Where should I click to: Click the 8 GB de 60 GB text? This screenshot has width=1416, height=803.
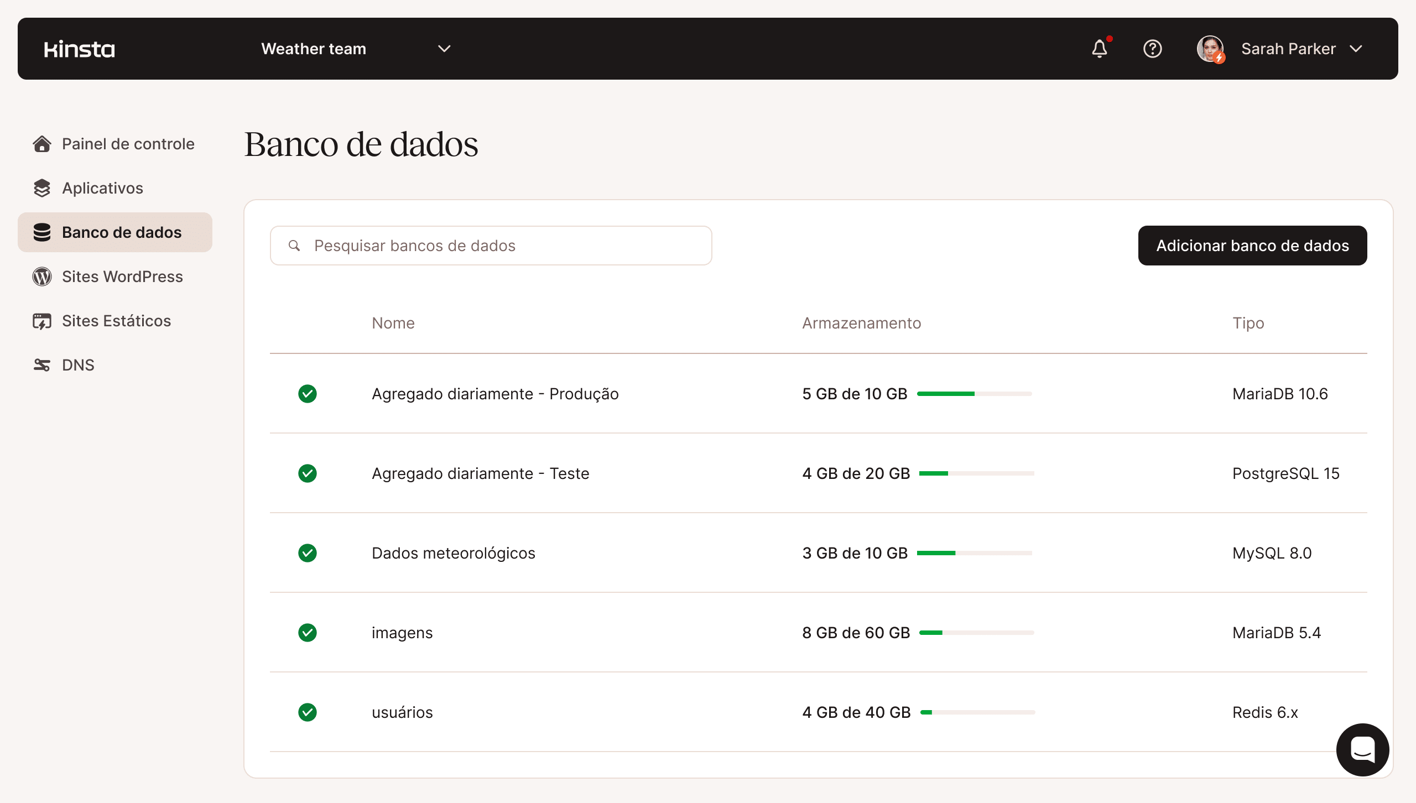pos(856,633)
